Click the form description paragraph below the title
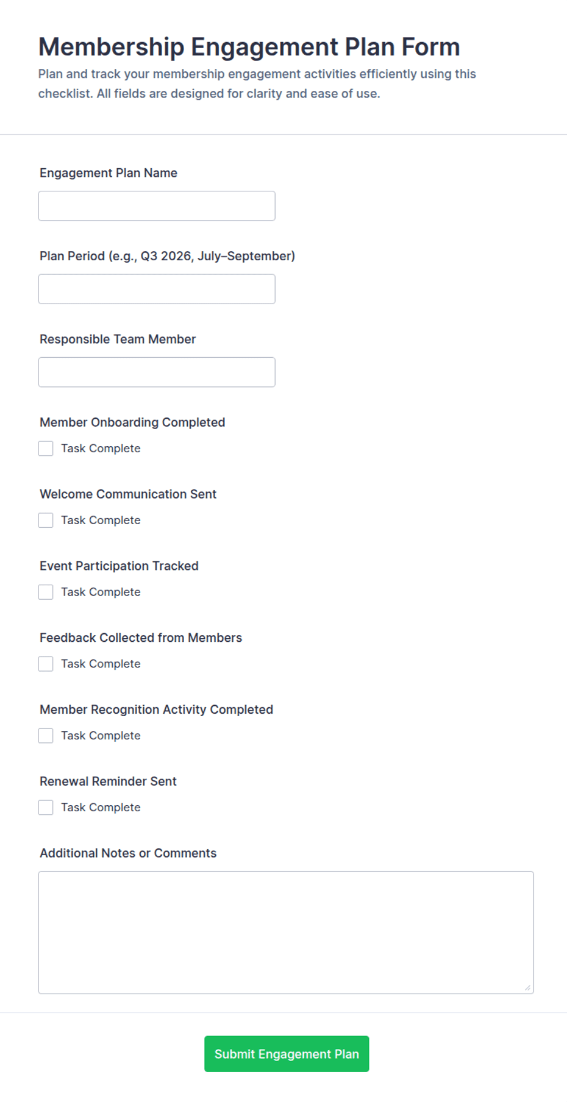Viewport: 567px width, 1102px height. (x=257, y=84)
